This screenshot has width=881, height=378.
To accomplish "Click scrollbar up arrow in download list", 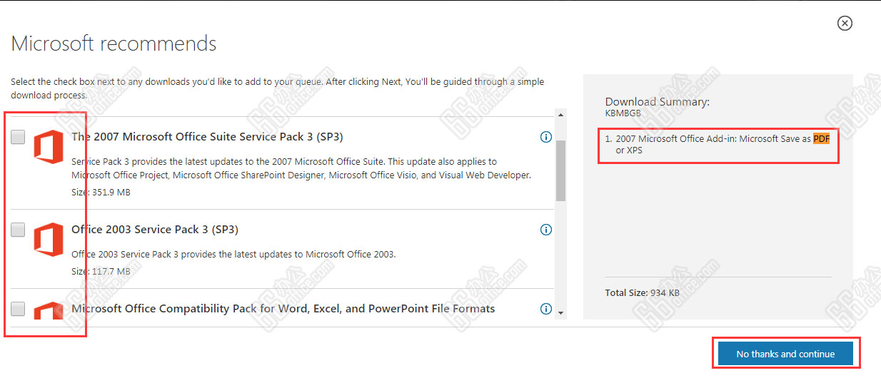I will click(x=560, y=115).
